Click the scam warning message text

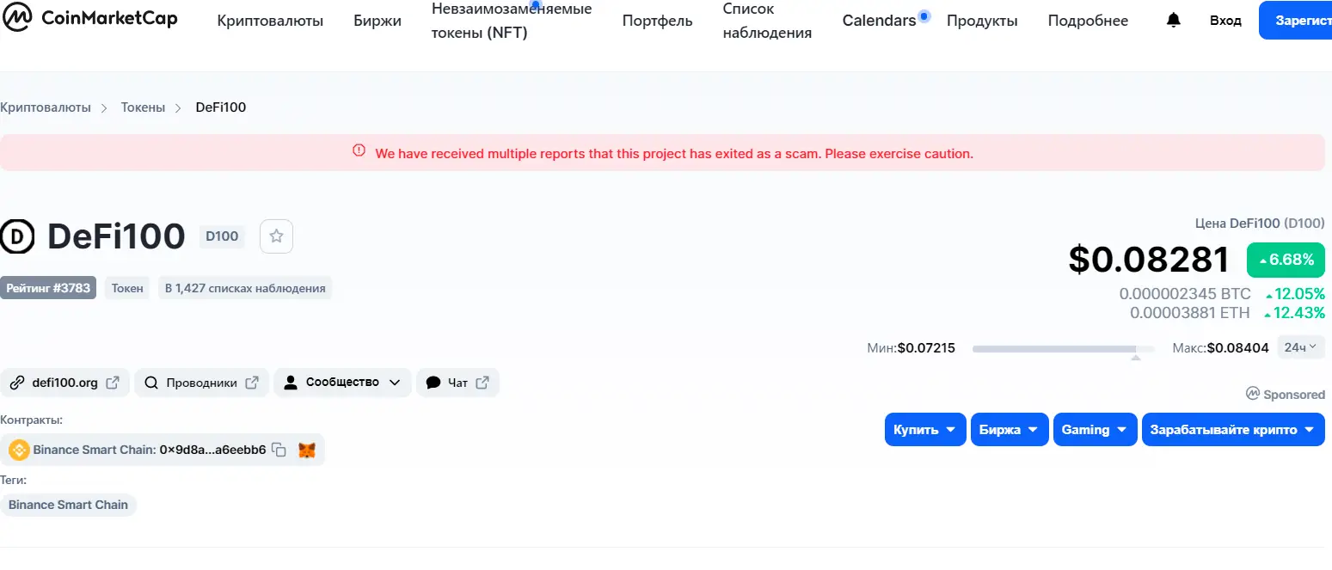point(674,154)
